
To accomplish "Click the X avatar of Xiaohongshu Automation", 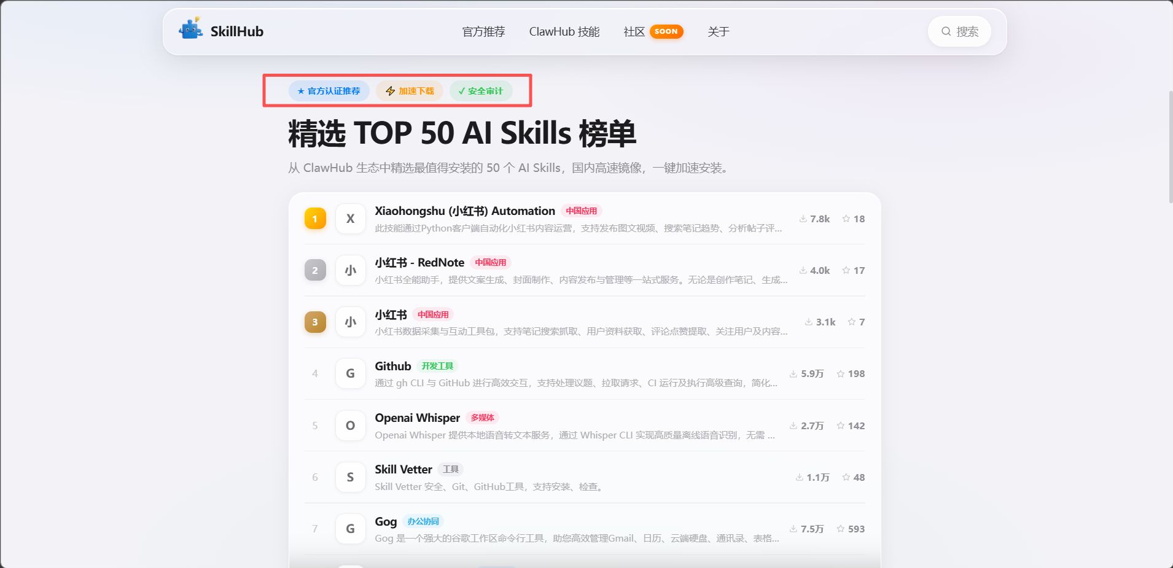I will click(x=350, y=219).
